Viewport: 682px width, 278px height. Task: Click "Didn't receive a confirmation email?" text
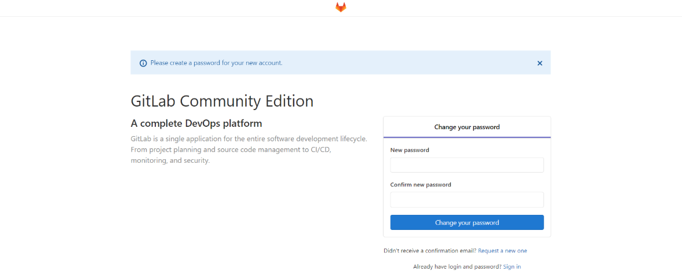click(429, 251)
